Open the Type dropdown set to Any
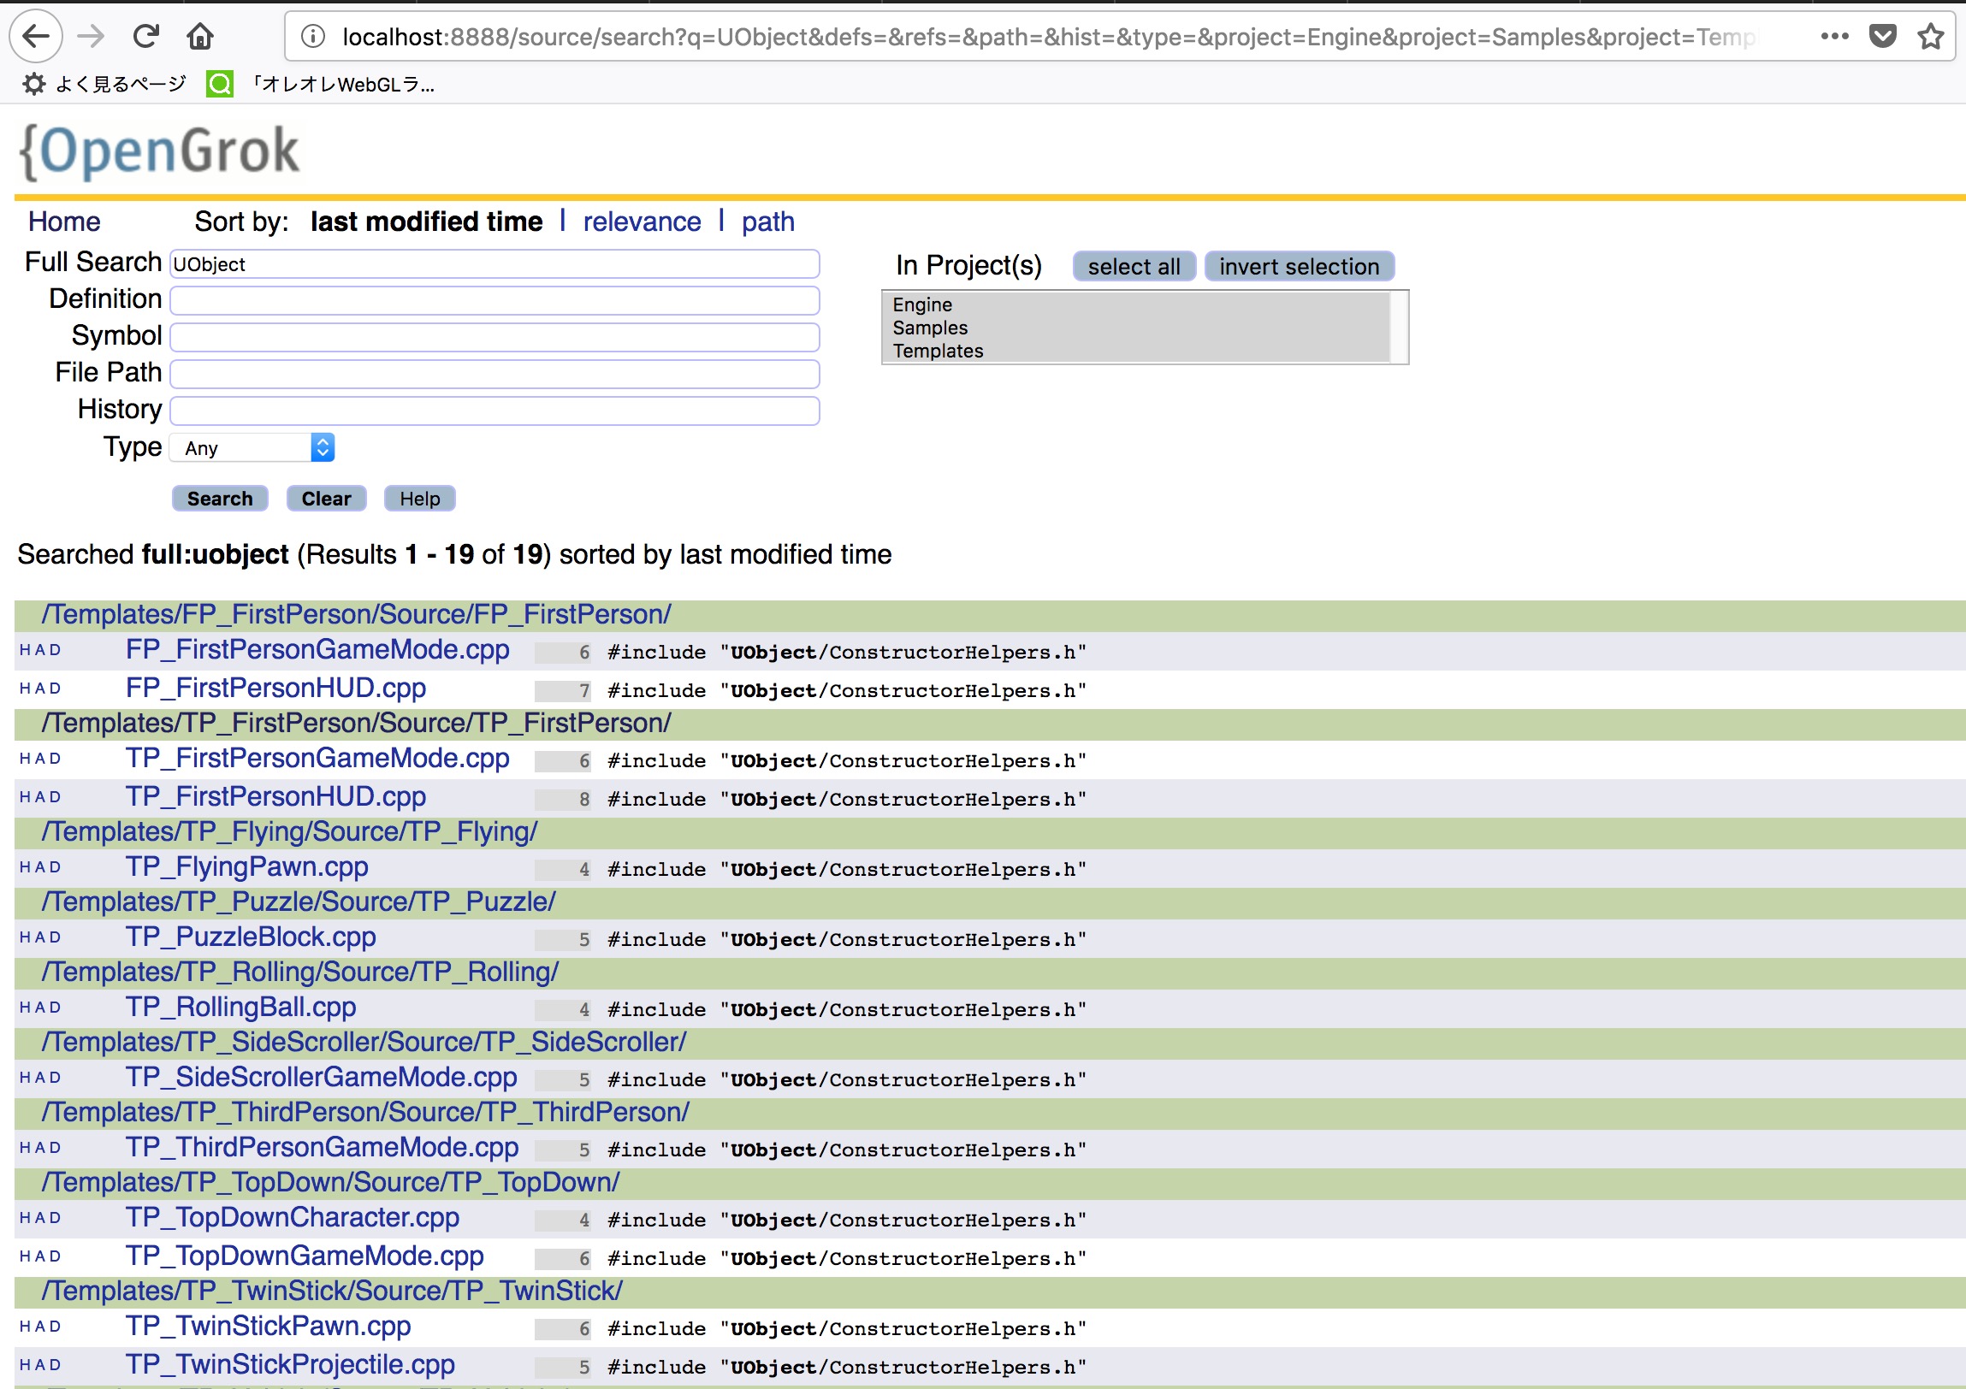 [252, 447]
